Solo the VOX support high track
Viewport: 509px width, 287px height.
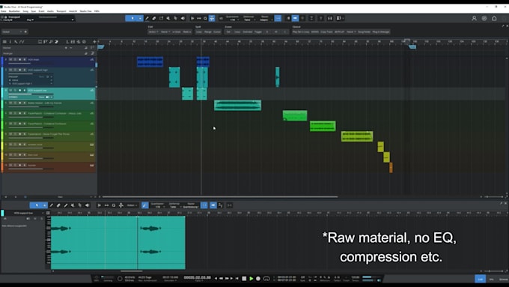coord(15,70)
